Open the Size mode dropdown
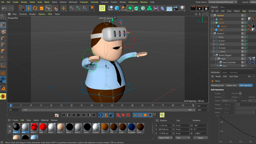256x144 pixels. [183, 138]
